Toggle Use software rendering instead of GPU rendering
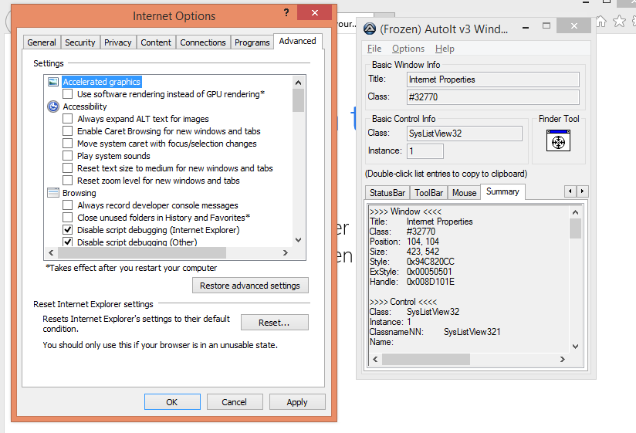Viewport: 636px width, 433px height. click(x=68, y=94)
